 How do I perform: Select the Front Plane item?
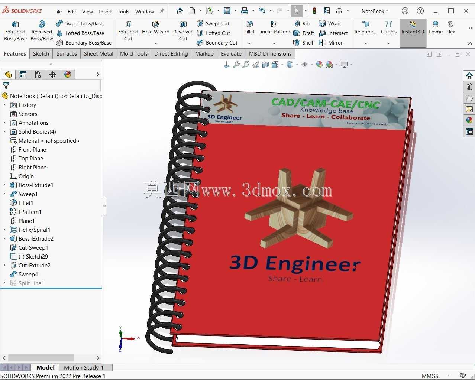click(32, 150)
